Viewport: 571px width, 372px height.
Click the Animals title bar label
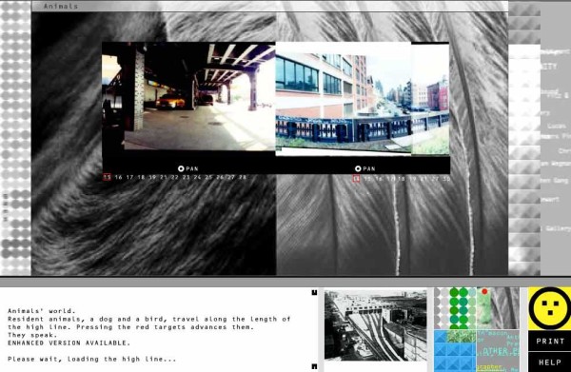tap(61, 7)
